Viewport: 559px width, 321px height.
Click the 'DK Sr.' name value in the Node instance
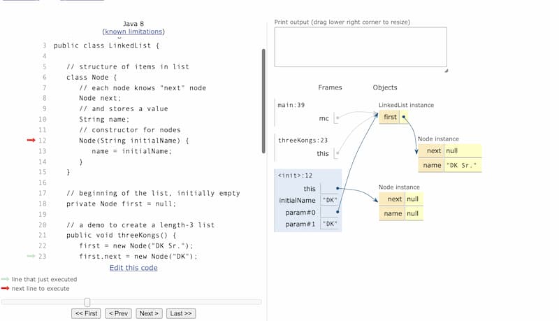pyautogui.click(x=461, y=166)
